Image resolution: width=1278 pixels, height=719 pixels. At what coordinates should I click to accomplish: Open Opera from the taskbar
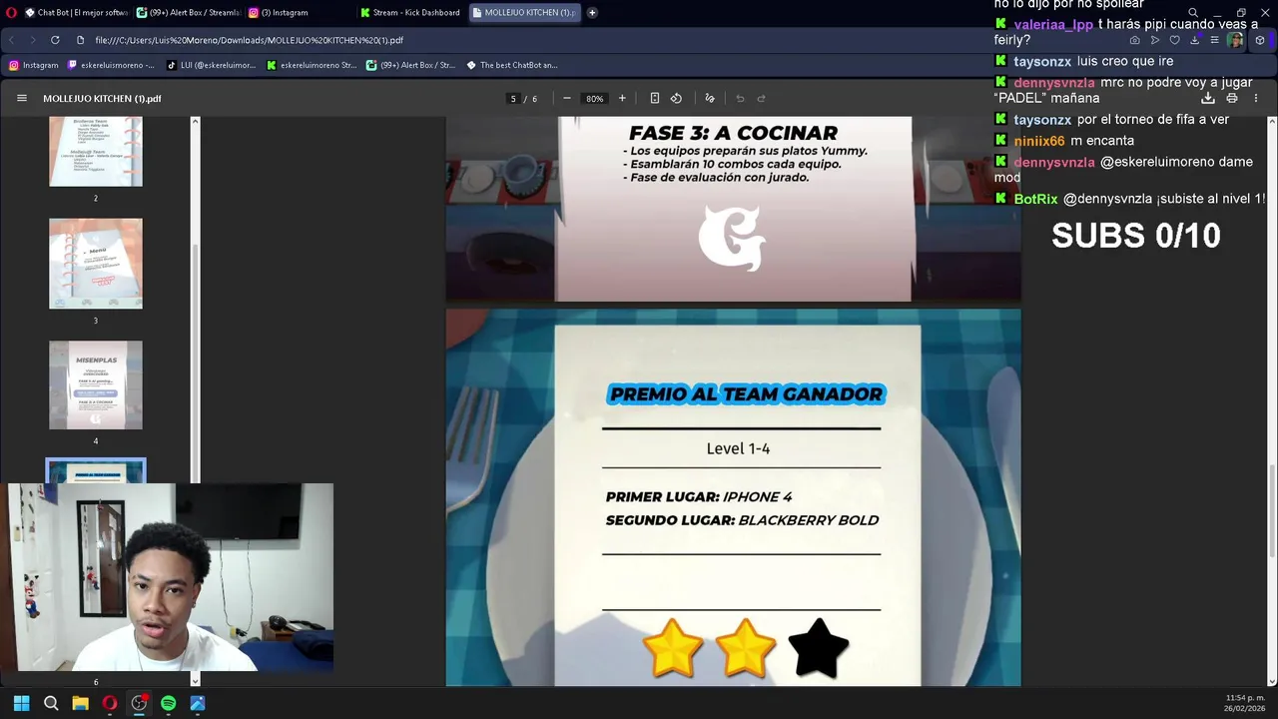pos(110,703)
